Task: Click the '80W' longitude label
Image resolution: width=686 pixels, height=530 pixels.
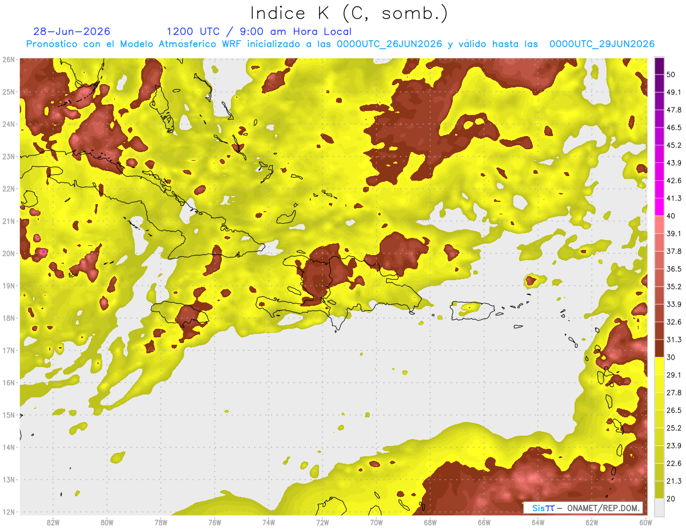Action: [x=106, y=523]
